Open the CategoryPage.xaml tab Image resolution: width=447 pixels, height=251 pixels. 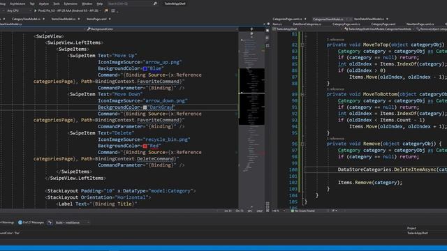point(383,24)
